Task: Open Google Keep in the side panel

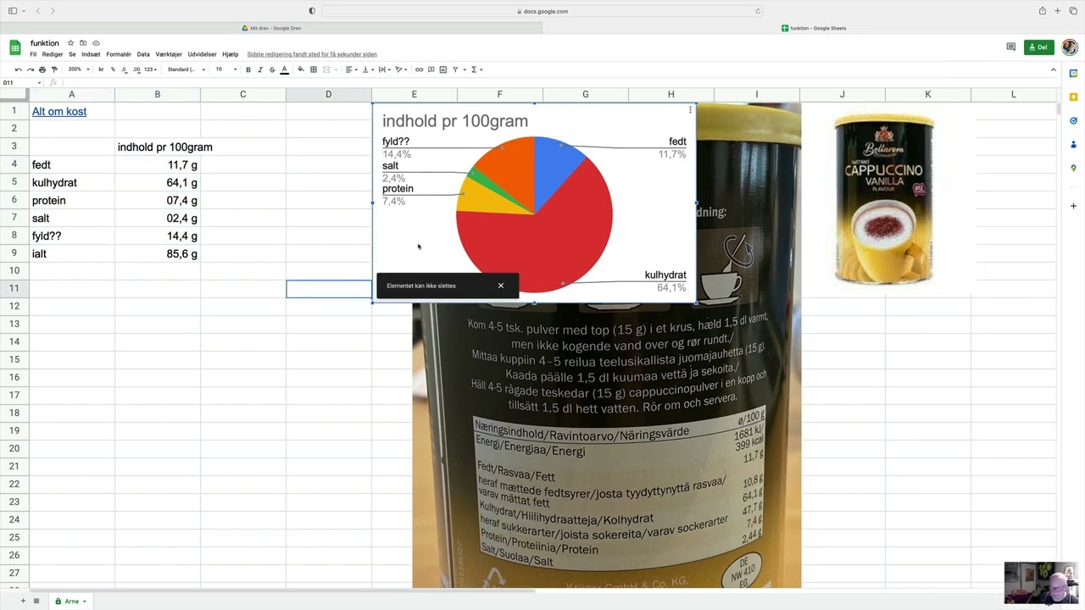Action: (1073, 97)
